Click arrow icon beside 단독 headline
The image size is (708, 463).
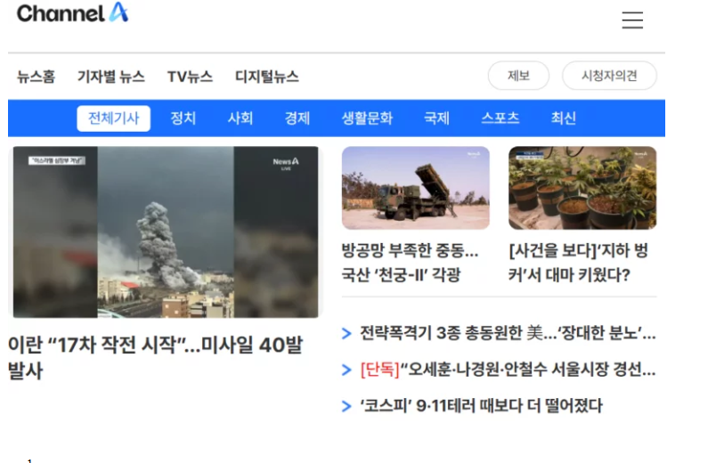coord(346,370)
